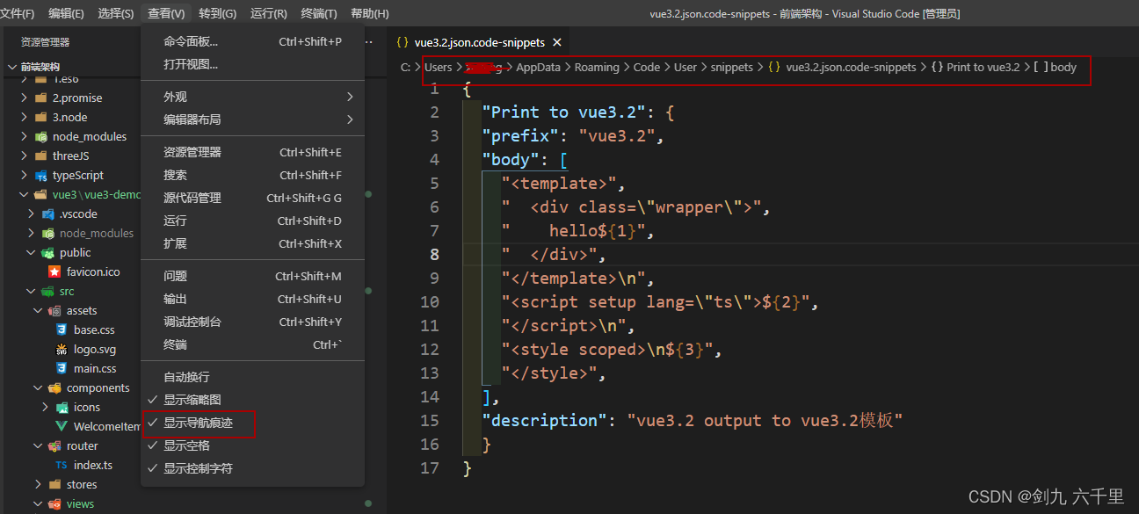Open the 终端(T) menu in menu bar
This screenshot has height=514, width=1139.
click(x=319, y=13)
